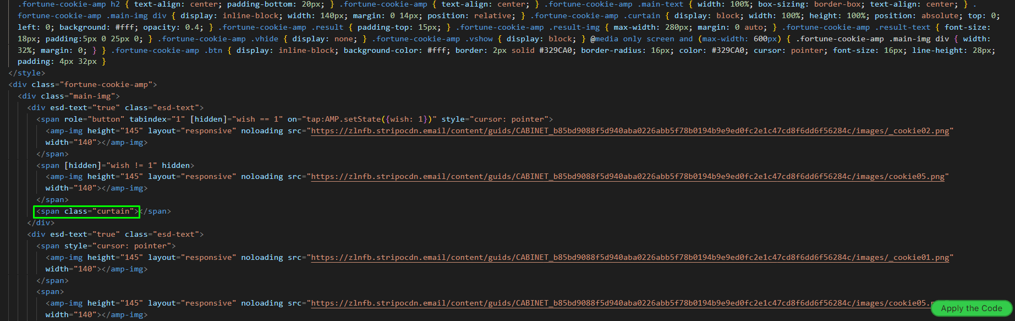The image size is (1015, 321).
Task: Click the </div> tag below the curtain span
Action: (x=41, y=223)
